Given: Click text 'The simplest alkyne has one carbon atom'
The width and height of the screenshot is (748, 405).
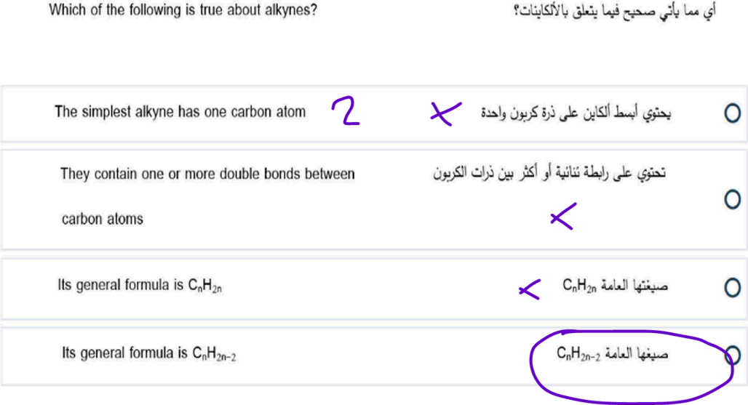Looking at the screenshot, I should tap(180, 112).
